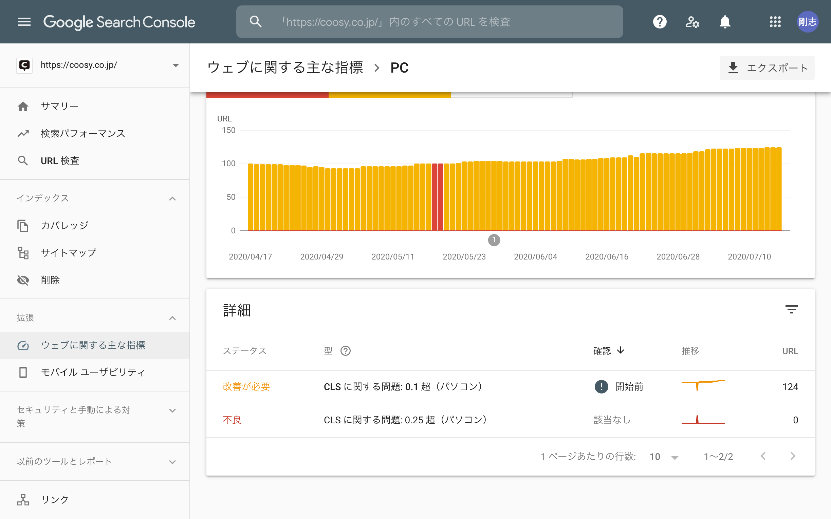Click the copy-pages icon beside カバレッジ

pyautogui.click(x=23, y=226)
